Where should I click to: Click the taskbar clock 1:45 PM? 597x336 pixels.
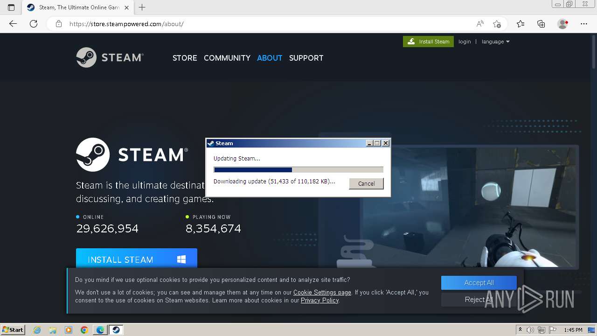(573, 330)
